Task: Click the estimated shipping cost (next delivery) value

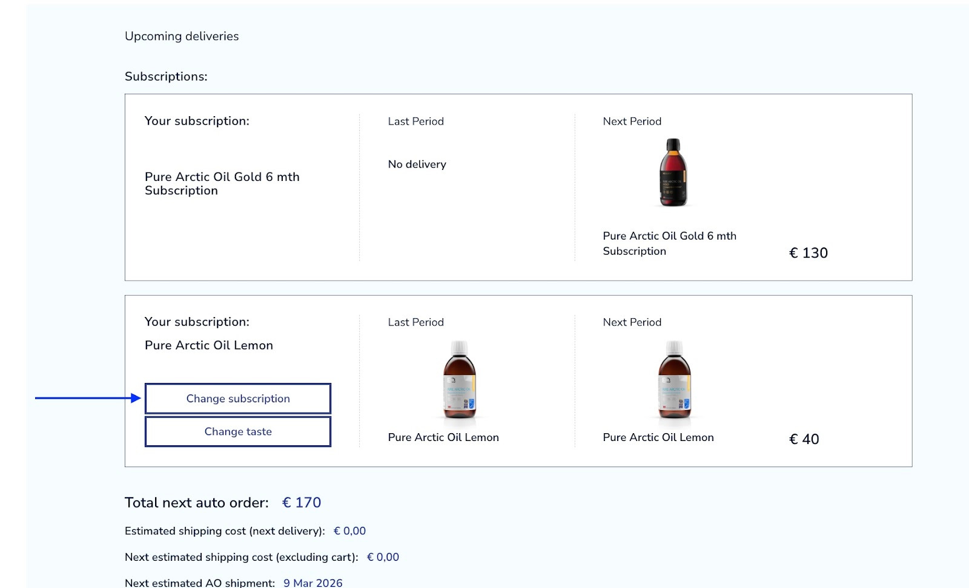Action: pyautogui.click(x=349, y=531)
